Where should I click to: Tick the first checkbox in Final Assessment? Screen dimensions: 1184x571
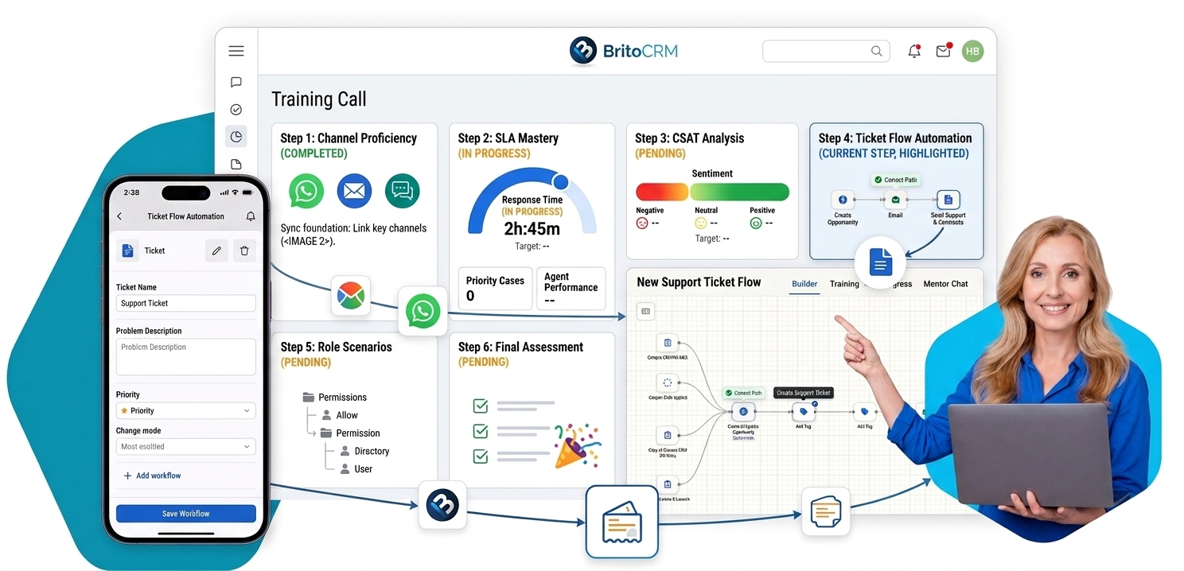click(481, 406)
